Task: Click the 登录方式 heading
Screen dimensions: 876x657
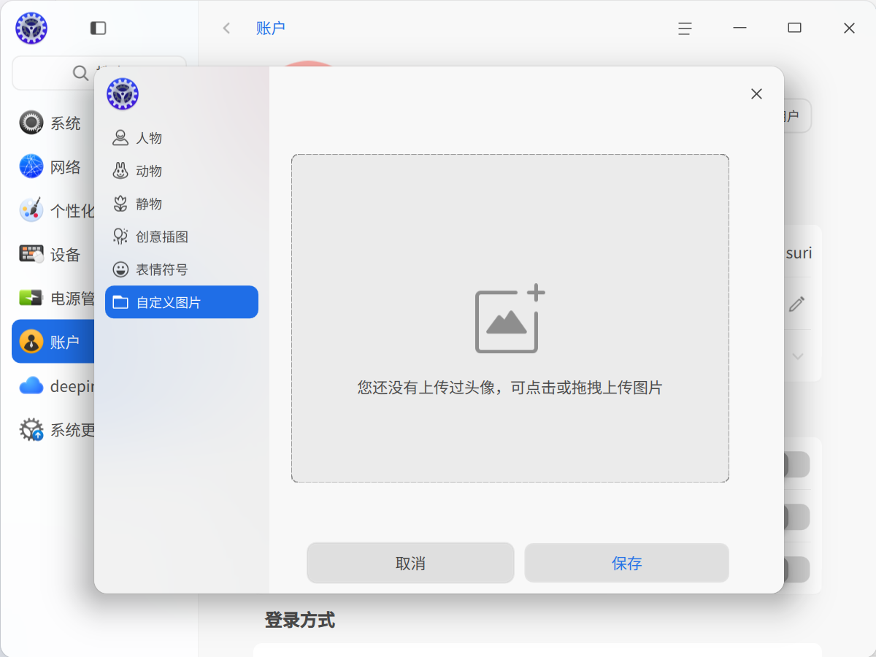Action: (300, 620)
